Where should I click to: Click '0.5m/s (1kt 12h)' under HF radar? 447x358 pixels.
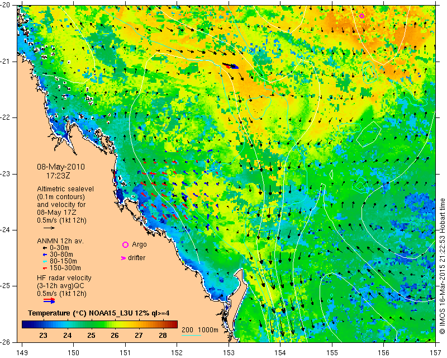61,294
